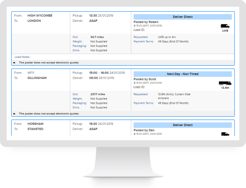This screenshot has width=246, height=188.
Task: Click ASAP delivery on the Horsham load
Action: [93, 129]
